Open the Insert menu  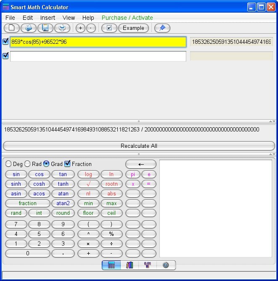pyautogui.click(x=48, y=18)
